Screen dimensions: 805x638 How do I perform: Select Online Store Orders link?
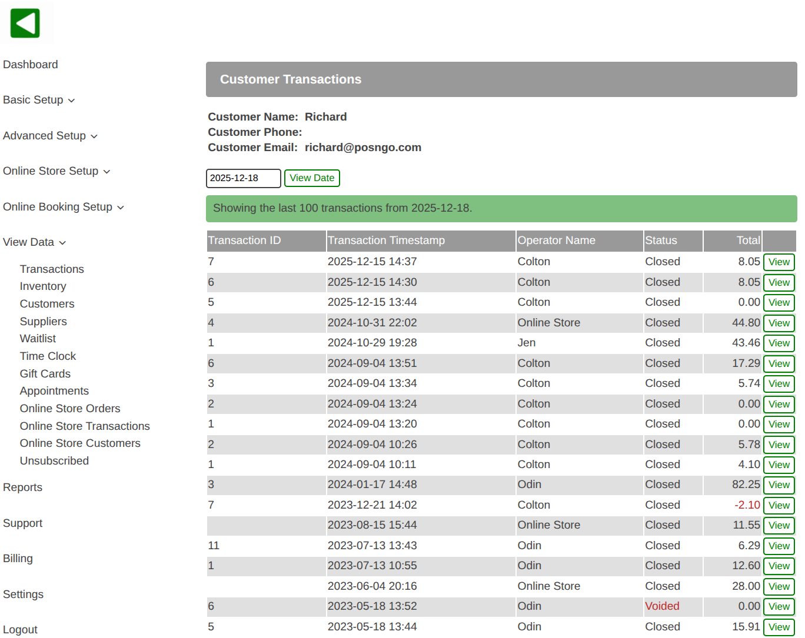(70, 409)
